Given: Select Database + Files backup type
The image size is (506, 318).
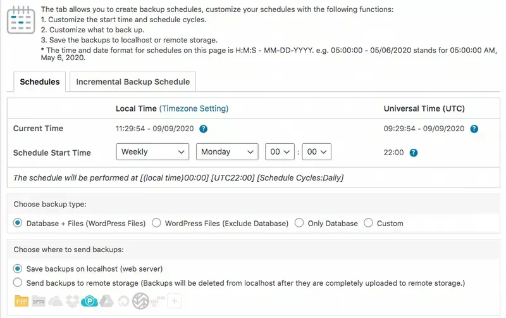Looking at the screenshot, I should pyautogui.click(x=18, y=223).
